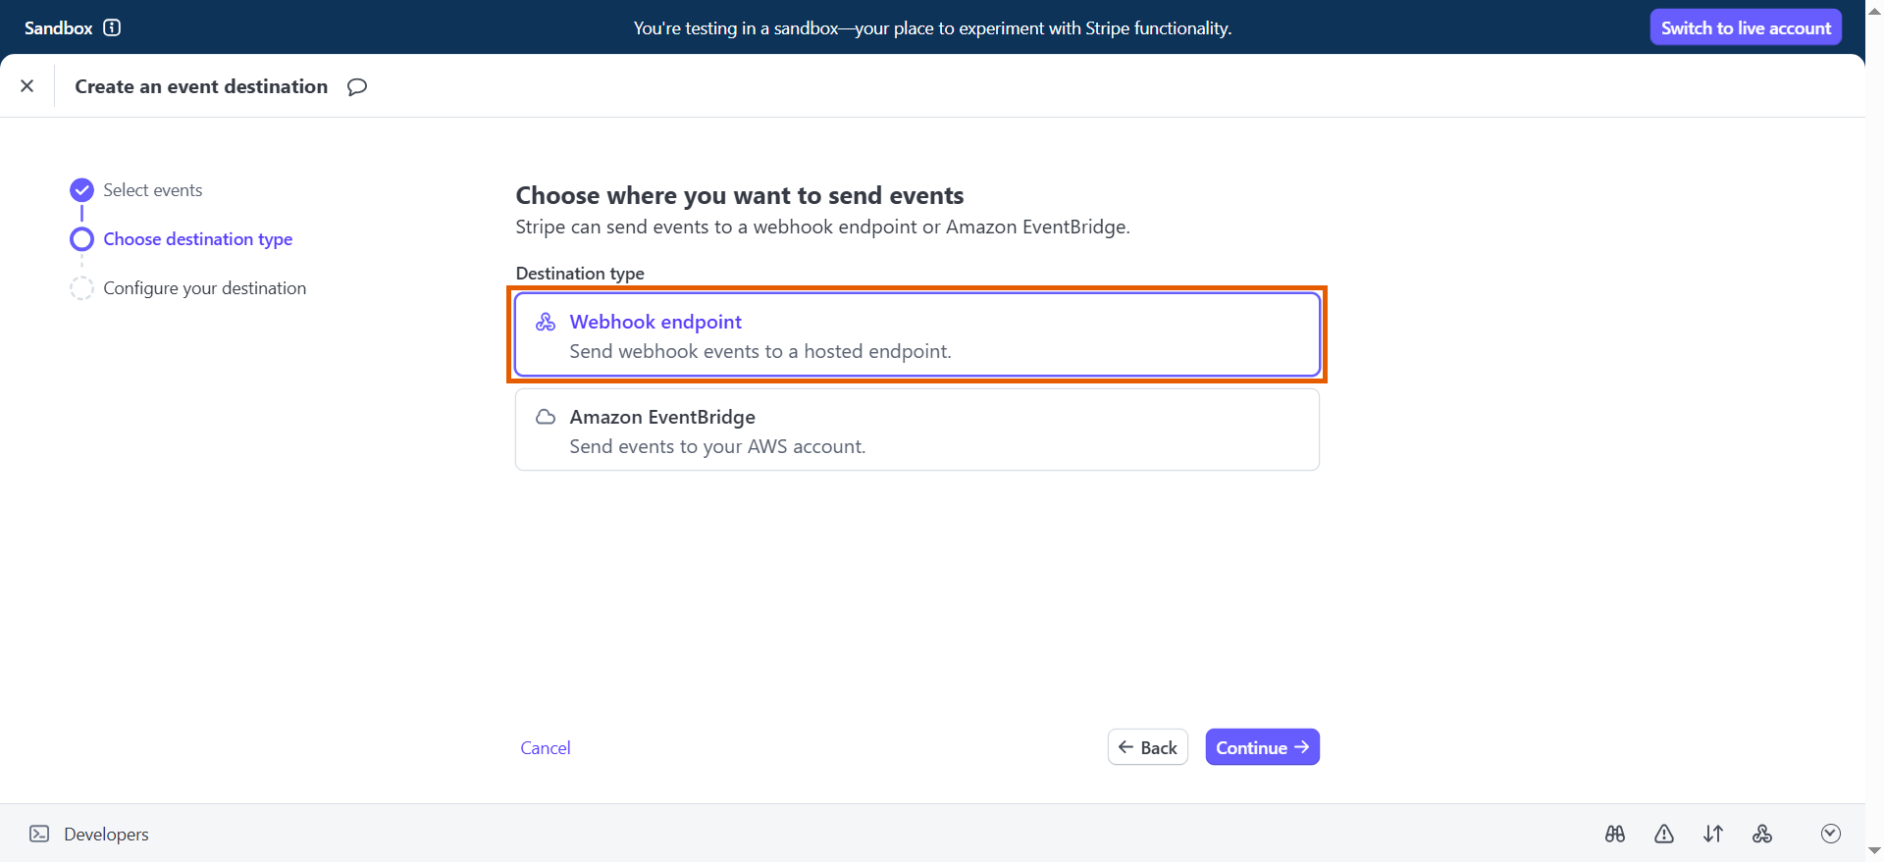Open the warning triangle errors icon

click(x=1664, y=834)
